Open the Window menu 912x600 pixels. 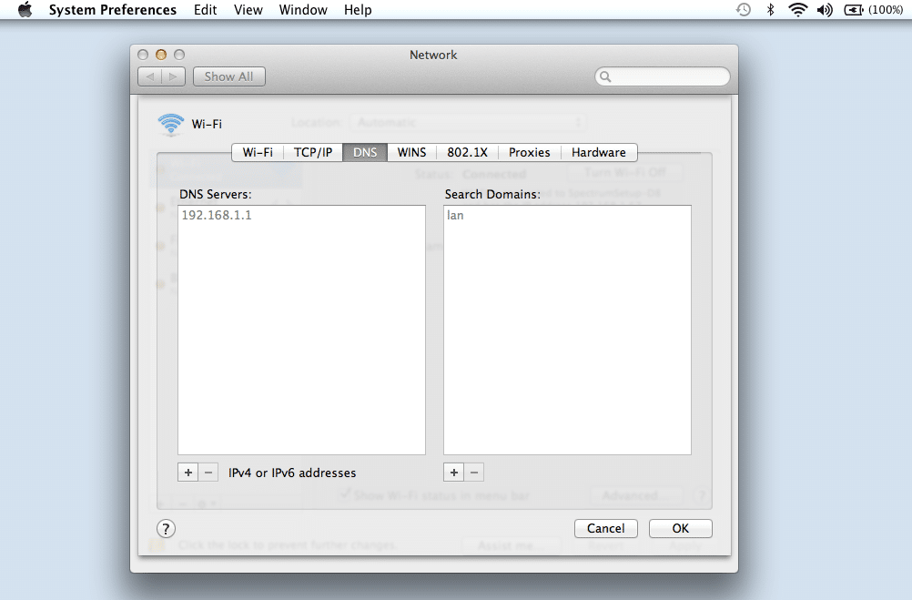(x=303, y=10)
